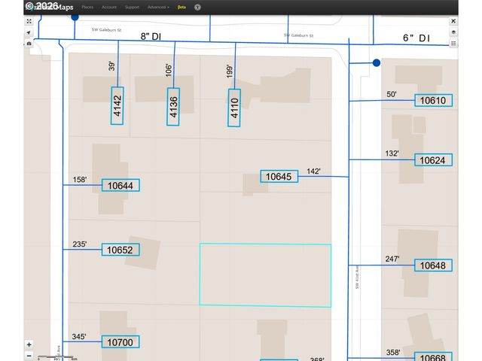The image size is (482, 361).
Task: Select address label 4136
Action: pyautogui.click(x=173, y=107)
